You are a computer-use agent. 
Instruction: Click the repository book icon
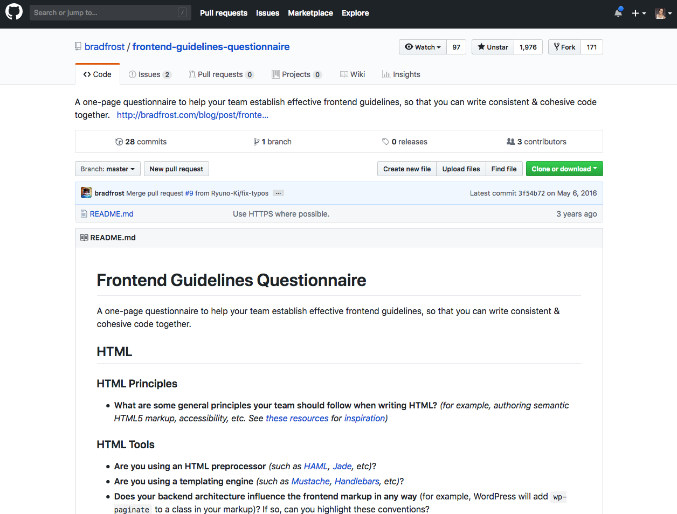78,47
